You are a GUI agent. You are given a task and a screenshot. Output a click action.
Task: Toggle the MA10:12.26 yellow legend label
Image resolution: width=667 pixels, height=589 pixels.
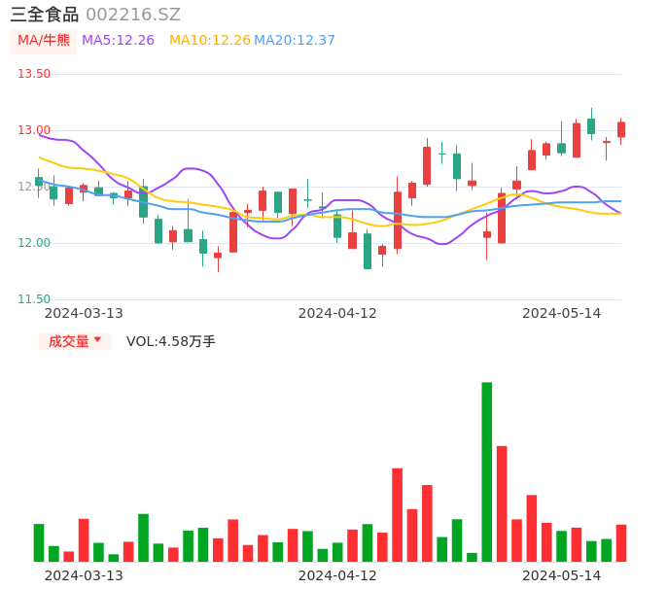click(209, 41)
